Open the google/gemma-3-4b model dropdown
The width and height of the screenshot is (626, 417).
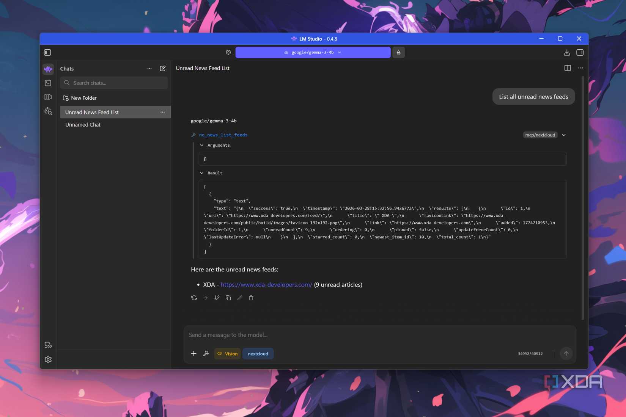pos(313,52)
